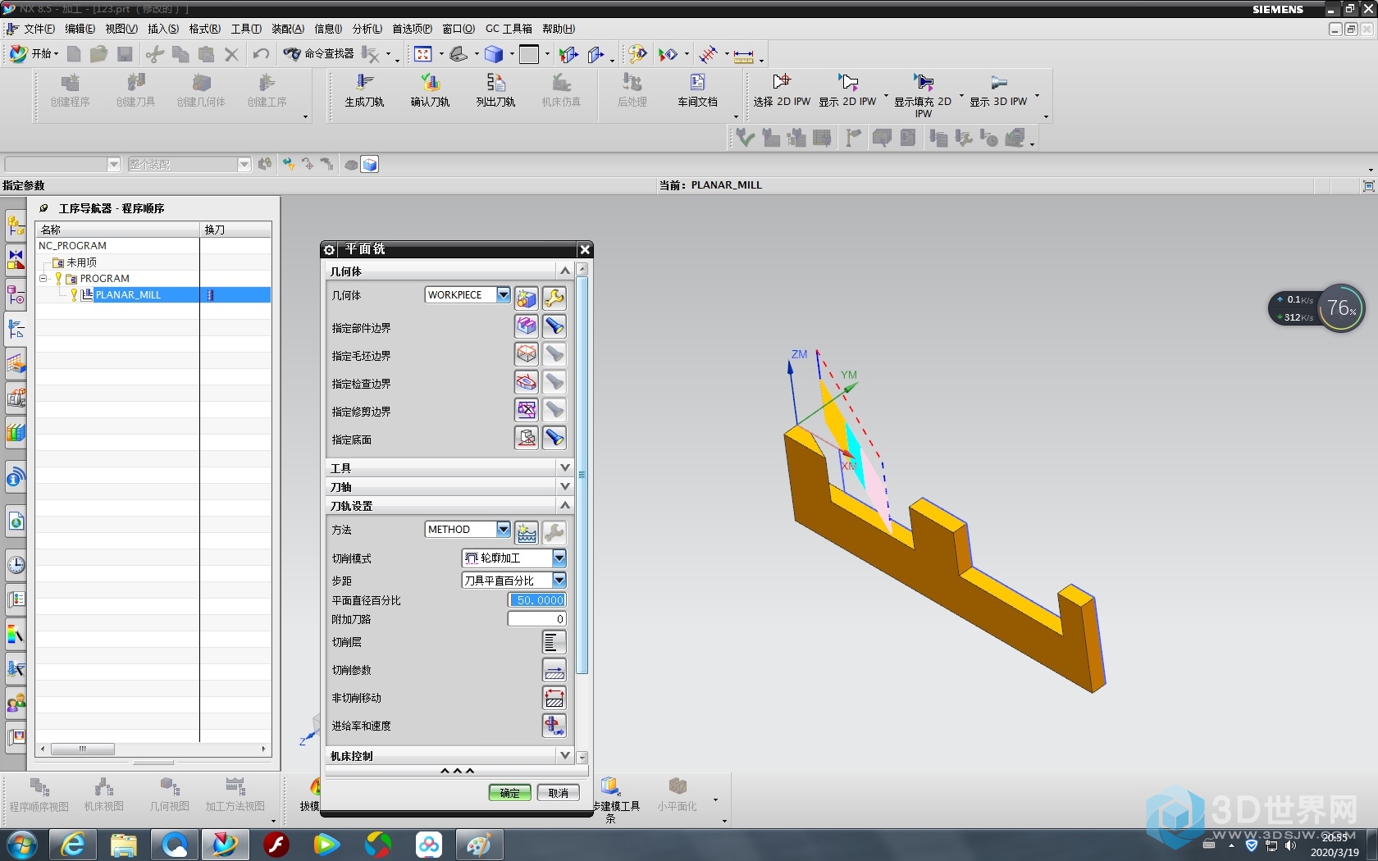Open file explorer from taskbar
The image size is (1378, 861).
coord(123,845)
